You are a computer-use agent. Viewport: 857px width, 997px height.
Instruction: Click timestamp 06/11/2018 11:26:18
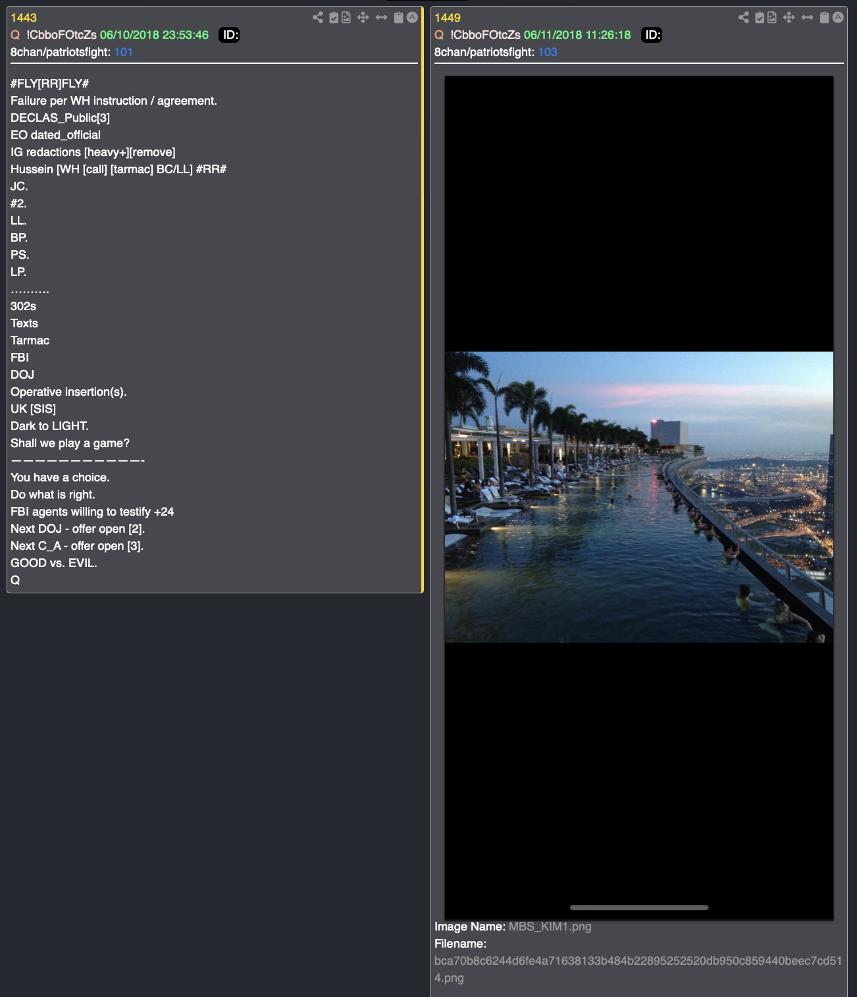577,35
